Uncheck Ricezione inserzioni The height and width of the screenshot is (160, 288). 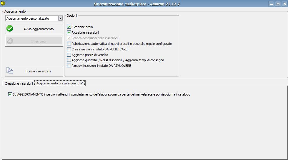point(69,33)
